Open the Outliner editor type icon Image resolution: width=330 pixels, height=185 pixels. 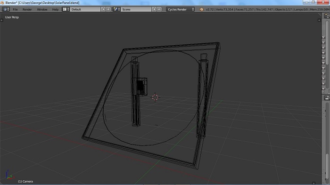(x=327, y=16)
